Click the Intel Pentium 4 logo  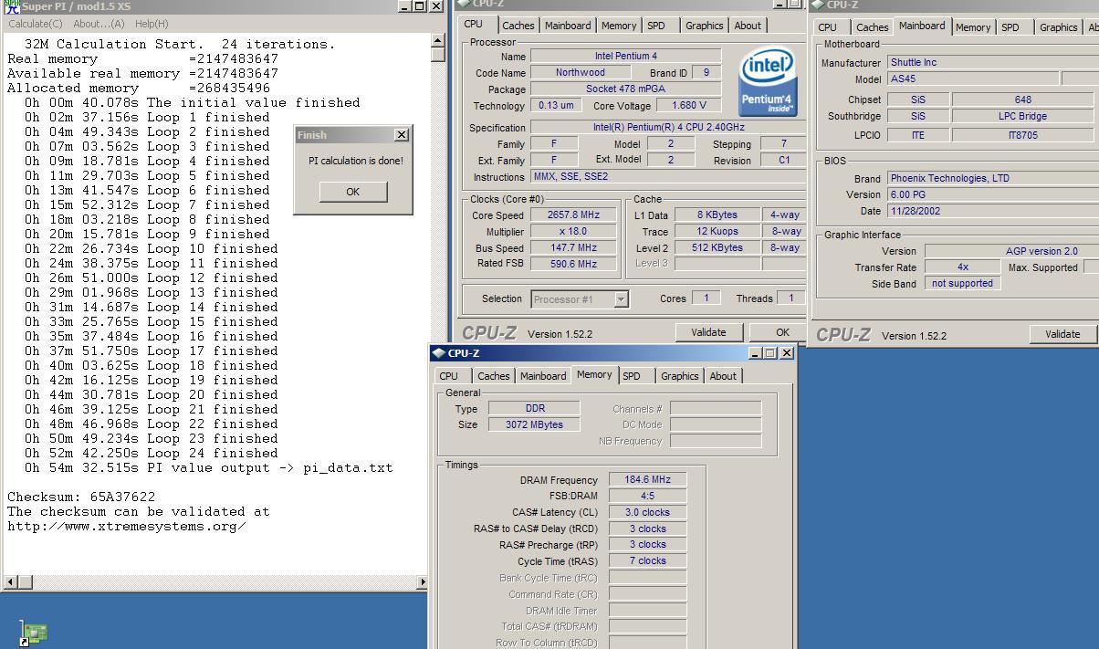767,83
